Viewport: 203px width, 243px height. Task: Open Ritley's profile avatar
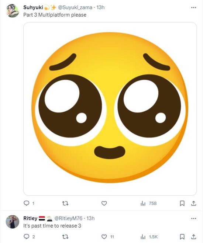13,222
